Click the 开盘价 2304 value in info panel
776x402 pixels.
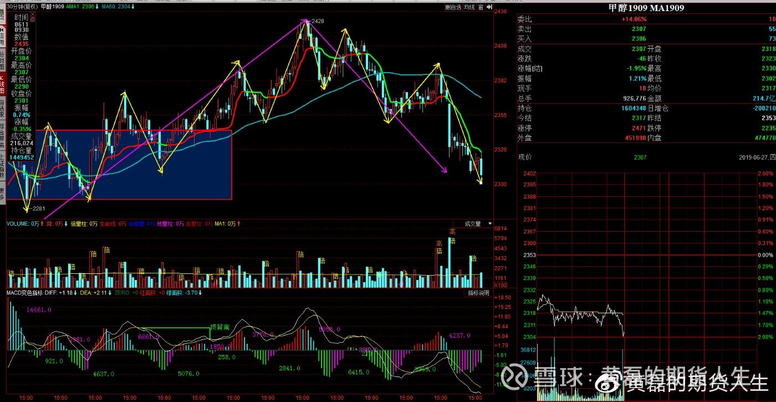pyautogui.click(x=22, y=58)
